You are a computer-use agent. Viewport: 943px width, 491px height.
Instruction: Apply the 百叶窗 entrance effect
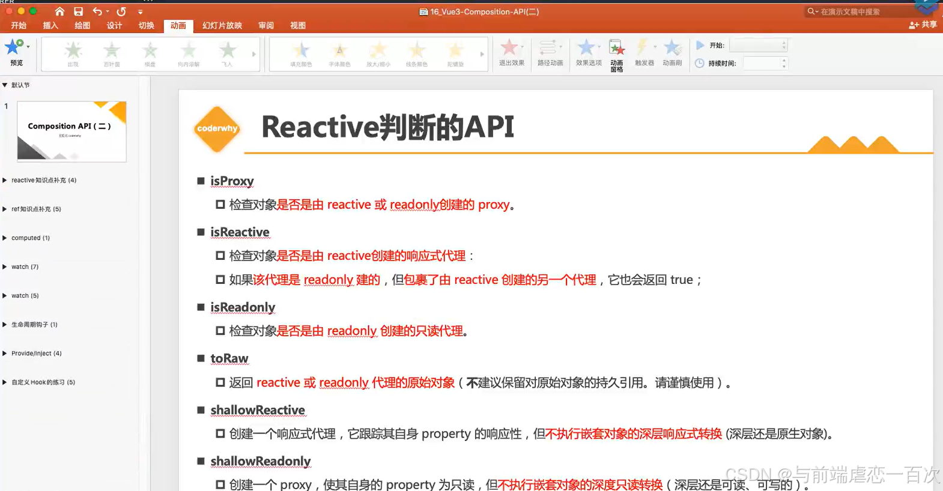click(112, 54)
